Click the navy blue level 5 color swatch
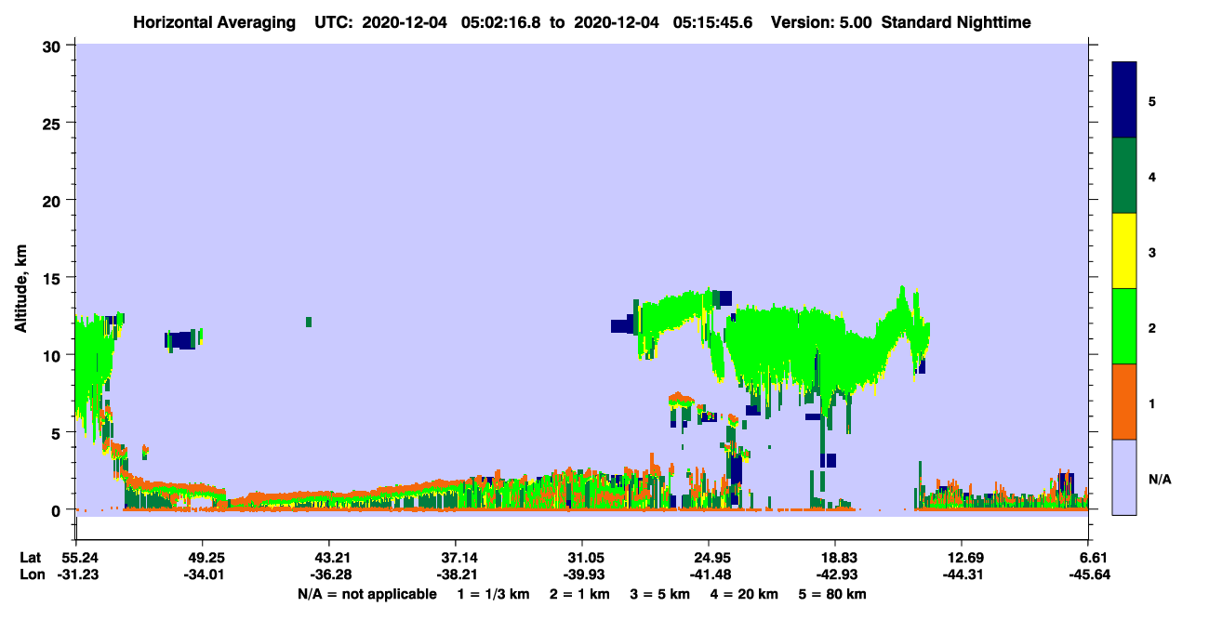The image size is (1209, 620). tap(1124, 100)
